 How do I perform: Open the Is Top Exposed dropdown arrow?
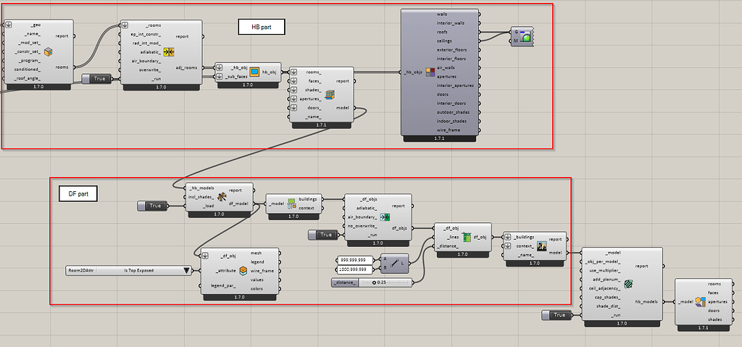(x=186, y=271)
